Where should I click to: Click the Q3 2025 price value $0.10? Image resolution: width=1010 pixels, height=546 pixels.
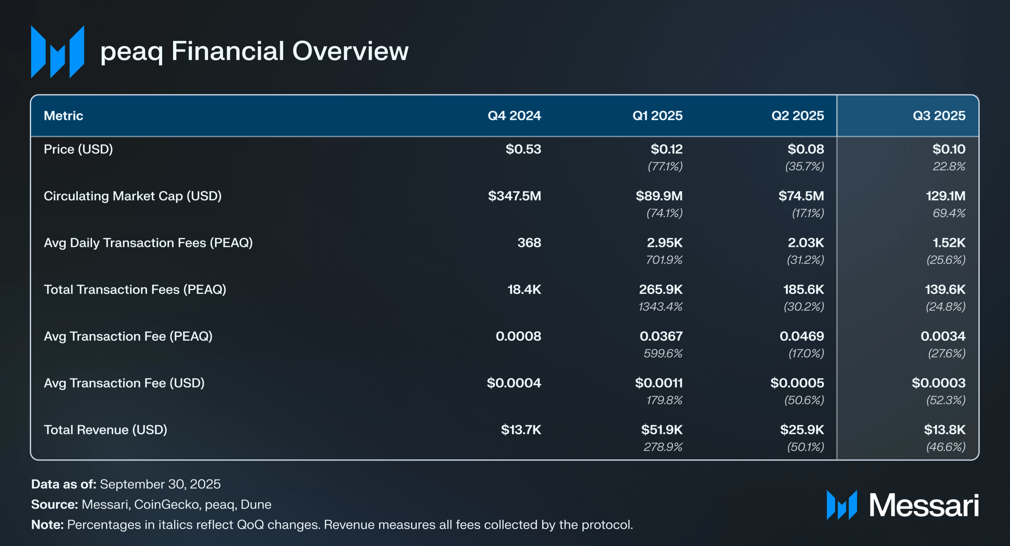[948, 149]
